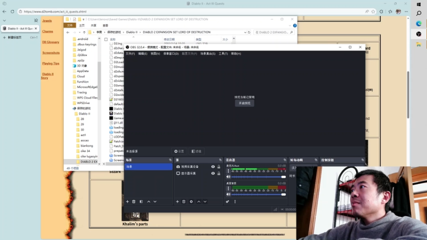
Task: Open OBS 工具(T) menu
Action: click(223, 54)
